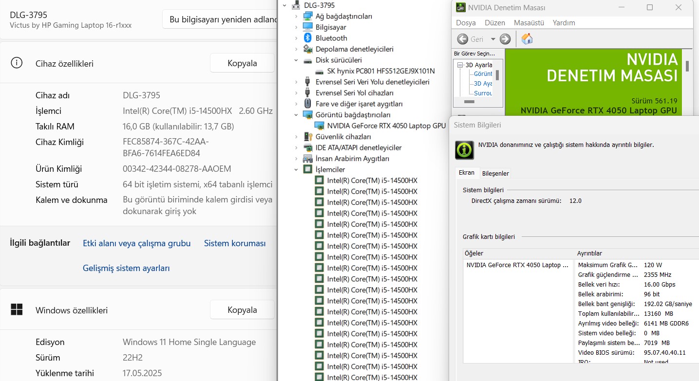The image size is (699, 381).
Task: Select the IDE ATA/ATAPI denetleyiciler icon
Action: pos(307,147)
